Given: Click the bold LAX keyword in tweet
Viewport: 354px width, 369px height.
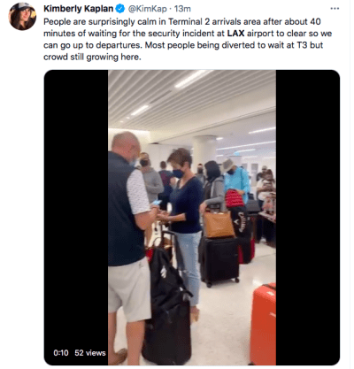Looking at the screenshot, I should tap(235, 34).
